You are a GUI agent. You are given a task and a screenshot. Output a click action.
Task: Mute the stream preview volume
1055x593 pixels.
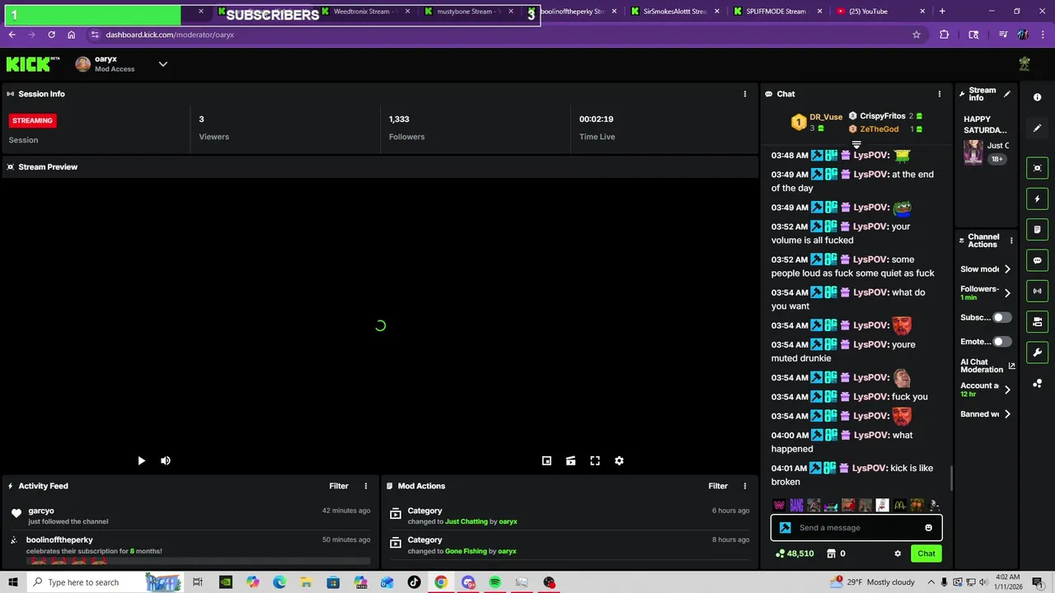(166, 461)
